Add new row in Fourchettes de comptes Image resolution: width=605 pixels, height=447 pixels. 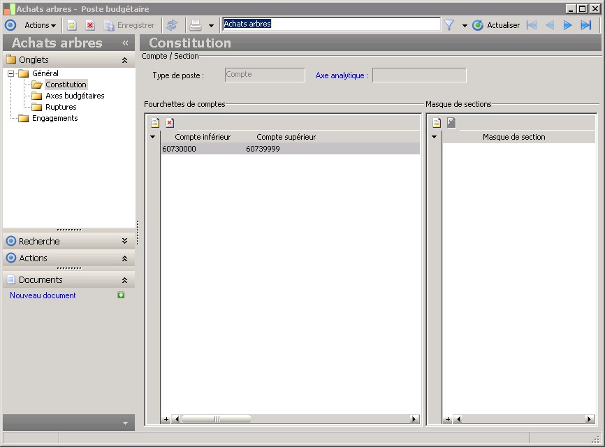click(155, 123)
